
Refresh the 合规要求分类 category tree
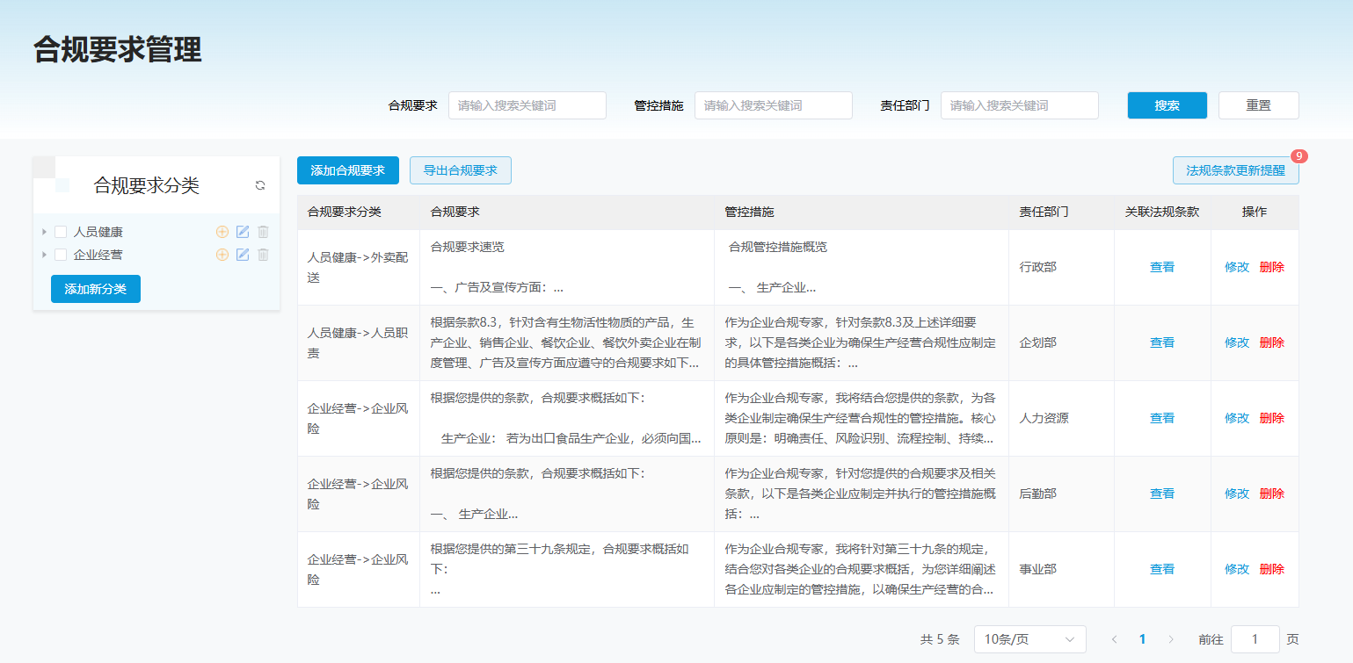coord(260,185)
